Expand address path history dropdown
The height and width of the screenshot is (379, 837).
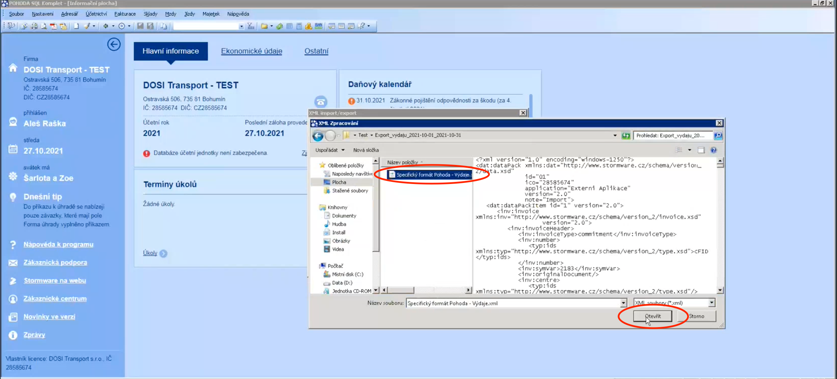pos(615,136)
